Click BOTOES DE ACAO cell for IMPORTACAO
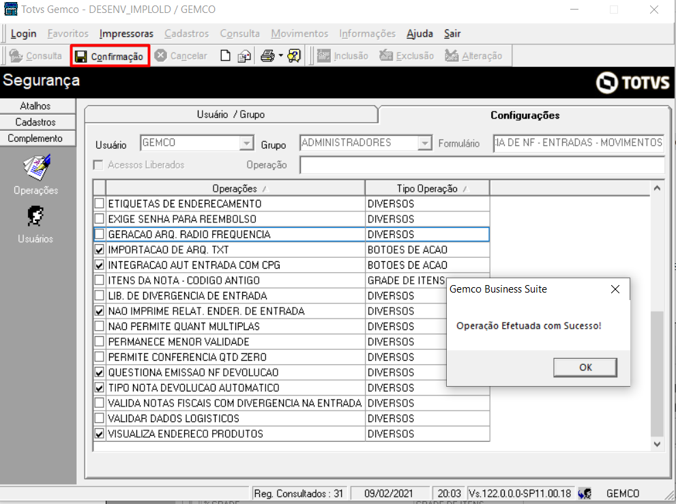The width and height of the screenshot is (676, 504). pyautogui.click(x=427, y=250)
